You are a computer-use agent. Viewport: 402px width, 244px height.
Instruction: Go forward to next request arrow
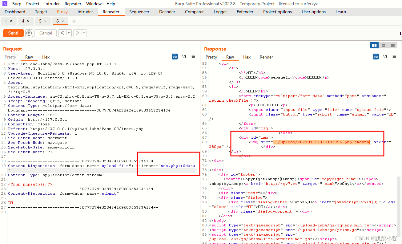click(x=77, y=33)
